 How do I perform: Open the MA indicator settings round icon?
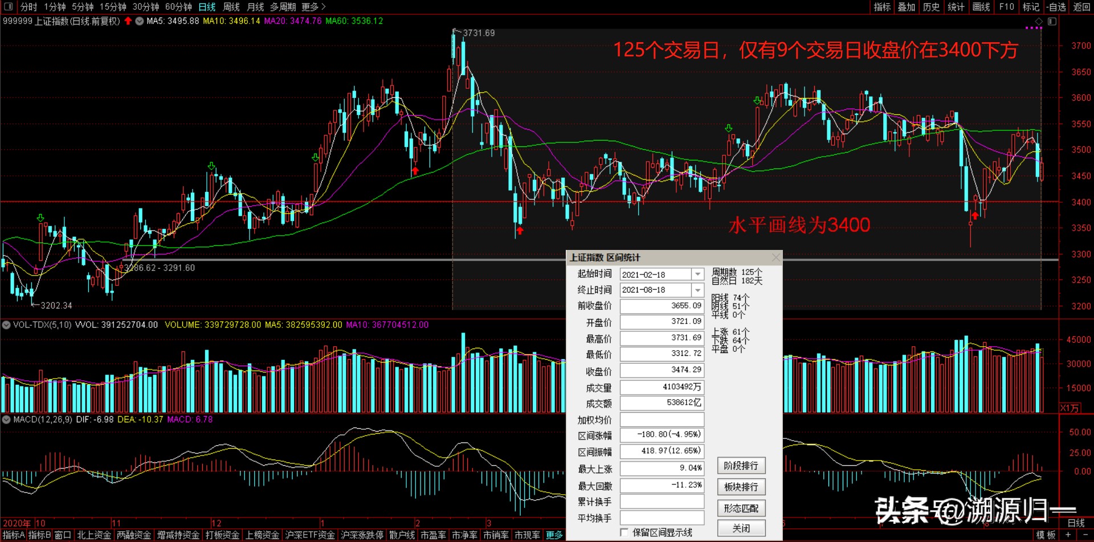[140, 21]
